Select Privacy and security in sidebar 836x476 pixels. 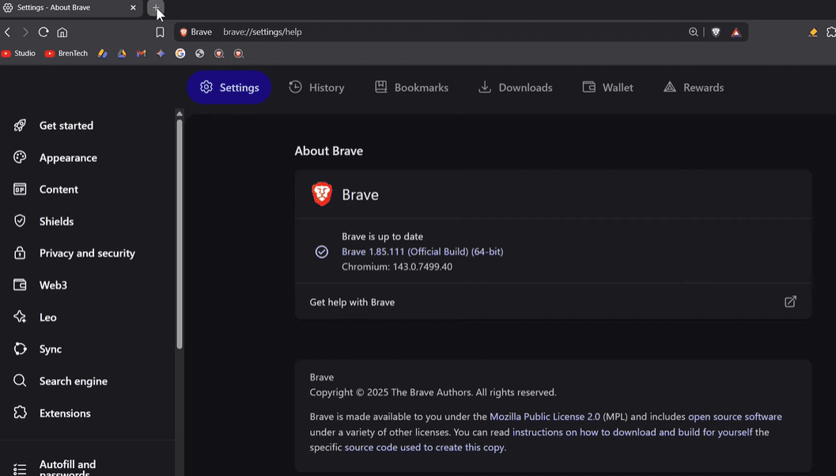(x=87, y=253)
